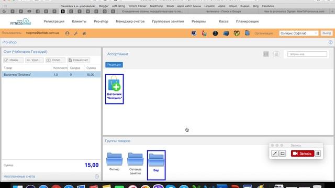
Task: Open the Клиенты menu
Action: 79,21
